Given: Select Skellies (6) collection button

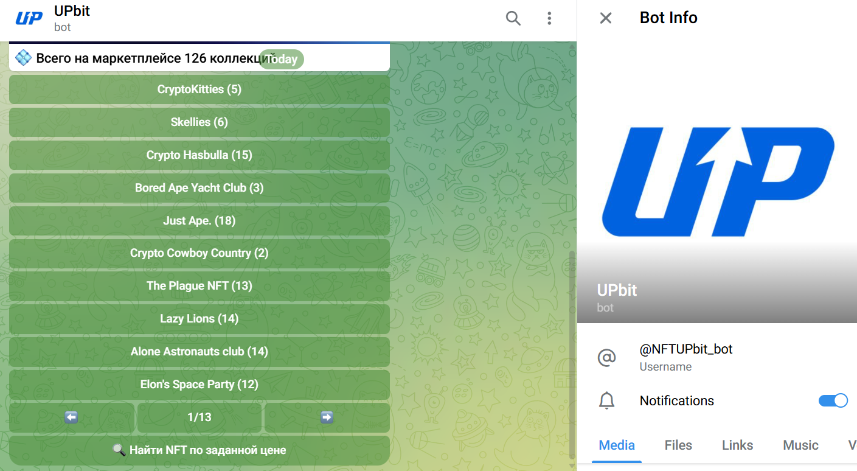Looking at the screenshot, I should click(200, 122).
